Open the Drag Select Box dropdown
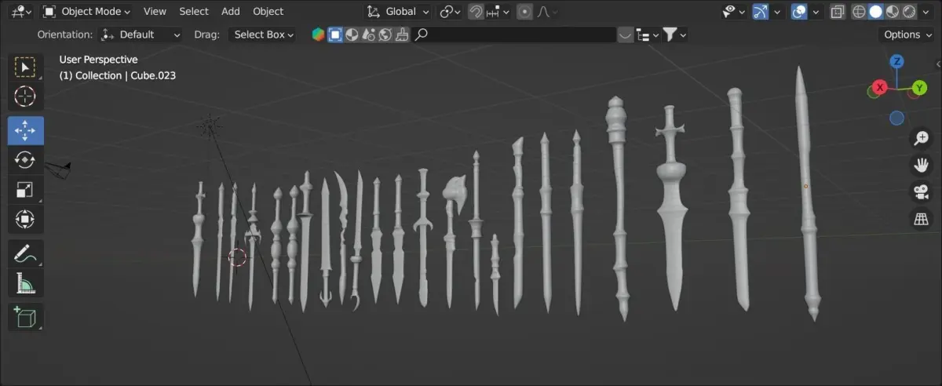 click(262, 35)
